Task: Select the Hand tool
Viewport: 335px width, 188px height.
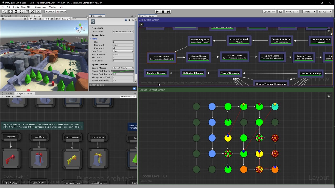Action: 4,11
